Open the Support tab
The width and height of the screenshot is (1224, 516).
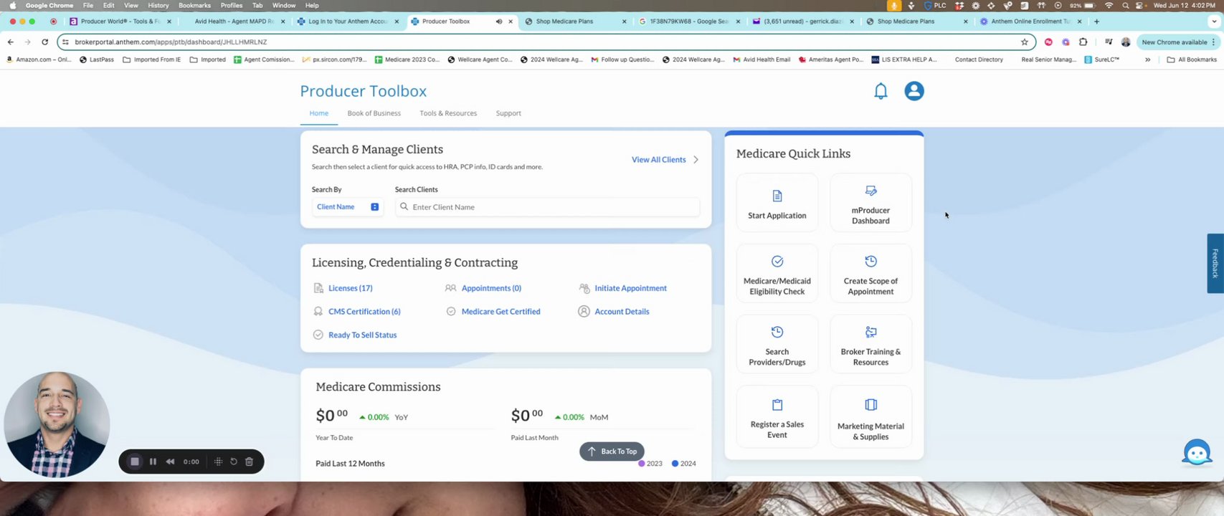pyautogui.click(x=508, y=113)
